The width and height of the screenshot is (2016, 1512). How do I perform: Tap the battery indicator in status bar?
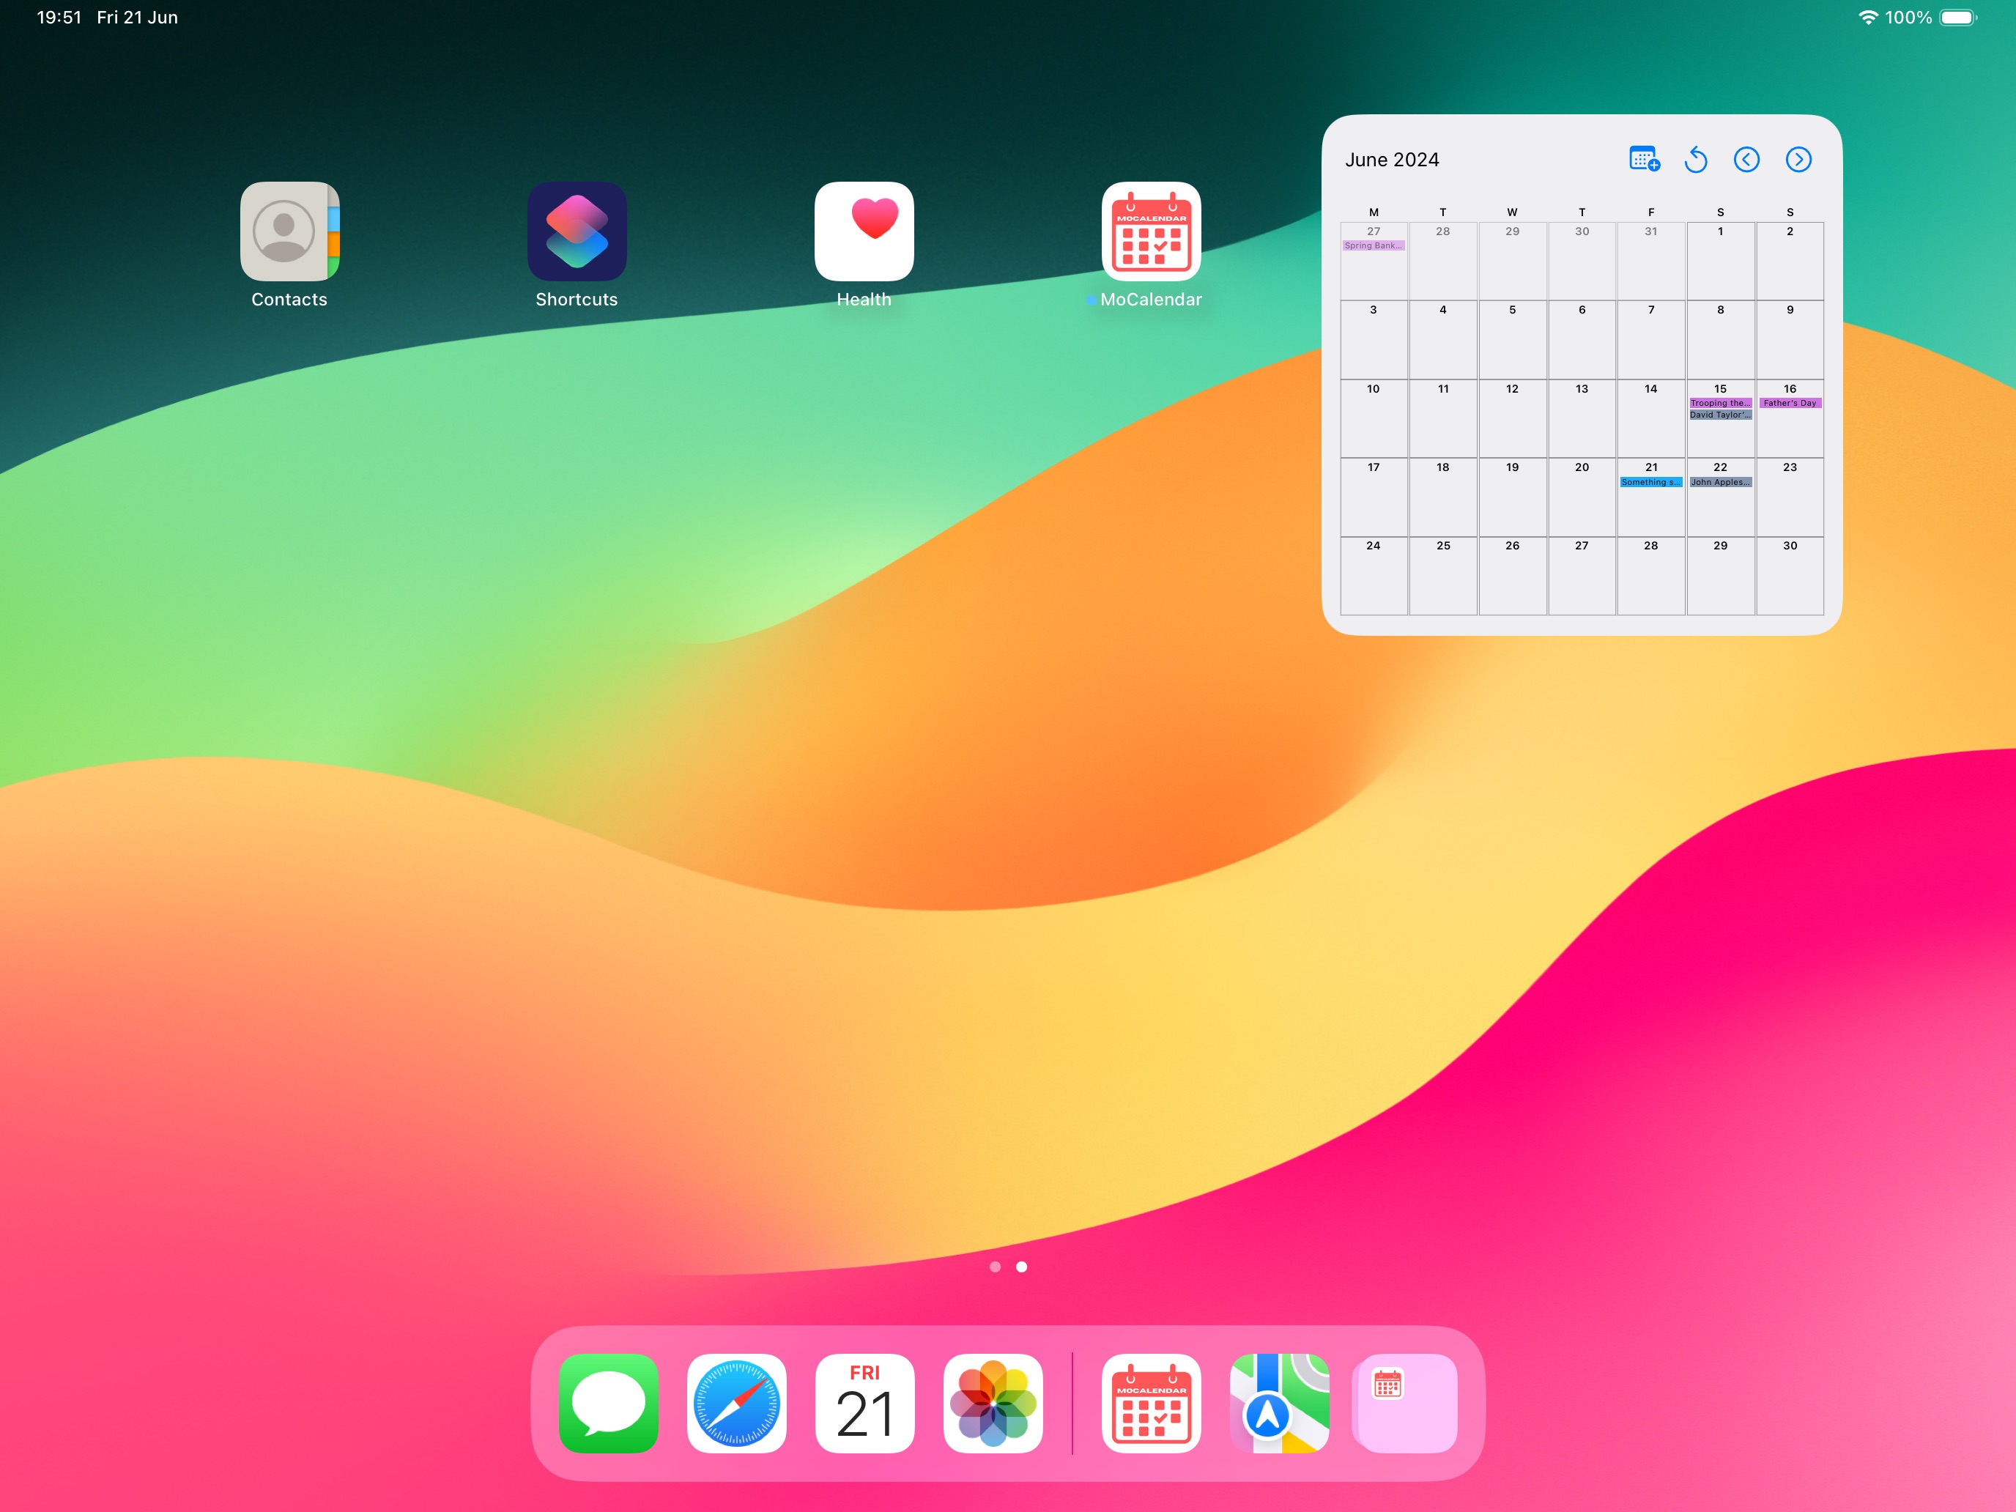[1957, 18]
